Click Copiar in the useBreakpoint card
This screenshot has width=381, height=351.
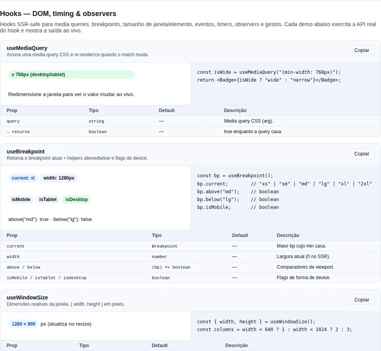(x=361, y=154)
